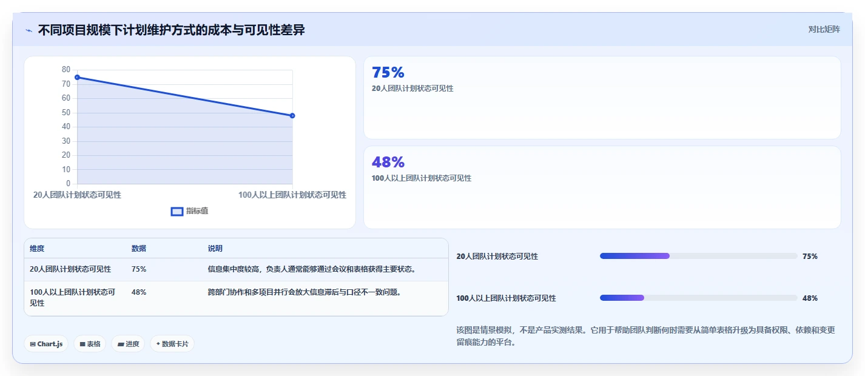The image size is (865, 376).
Task: Click the 75% data card value
Action: pos(388,72)
